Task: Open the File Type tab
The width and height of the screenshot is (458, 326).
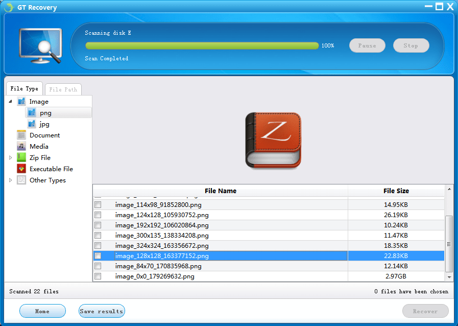Action: coord(24,88)
